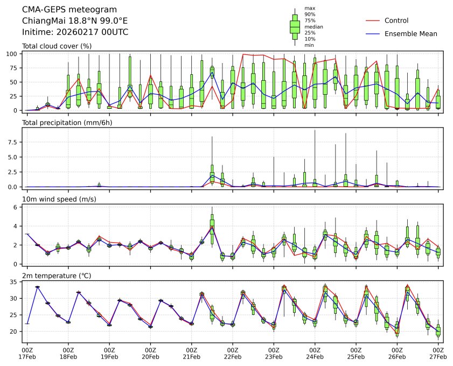453x366 pixels.
Task: Click the CMA-GEPS meteogram title
Action: (x=61, y=10)
